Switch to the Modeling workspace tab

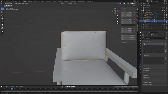coord(30,1)
